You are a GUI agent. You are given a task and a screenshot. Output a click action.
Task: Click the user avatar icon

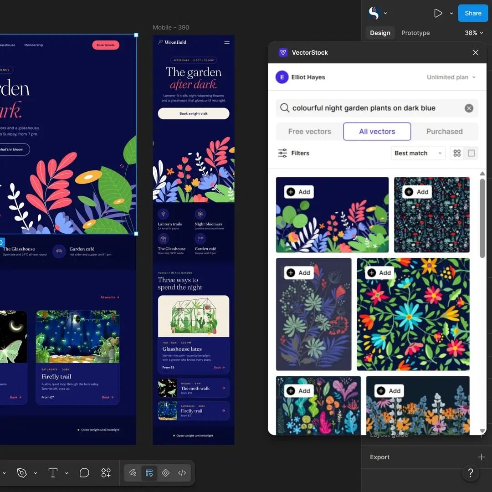pos(374,13)
